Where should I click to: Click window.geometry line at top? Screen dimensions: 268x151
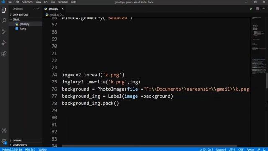coord(97,18)
